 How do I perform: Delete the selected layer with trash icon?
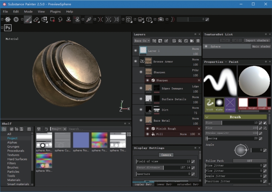pos(198,41)
